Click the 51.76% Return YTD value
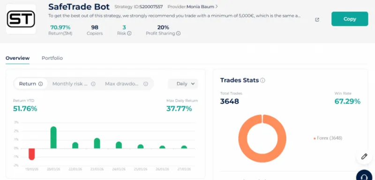 pyautogui.click(x=25, y=109)
